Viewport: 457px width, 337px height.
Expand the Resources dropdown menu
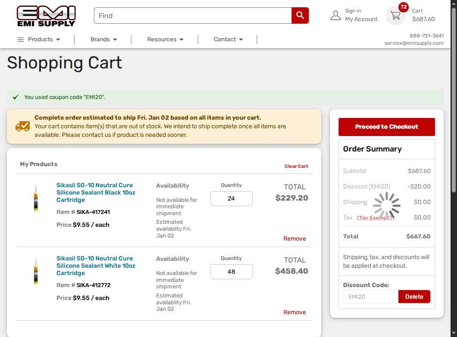point(165,39)
